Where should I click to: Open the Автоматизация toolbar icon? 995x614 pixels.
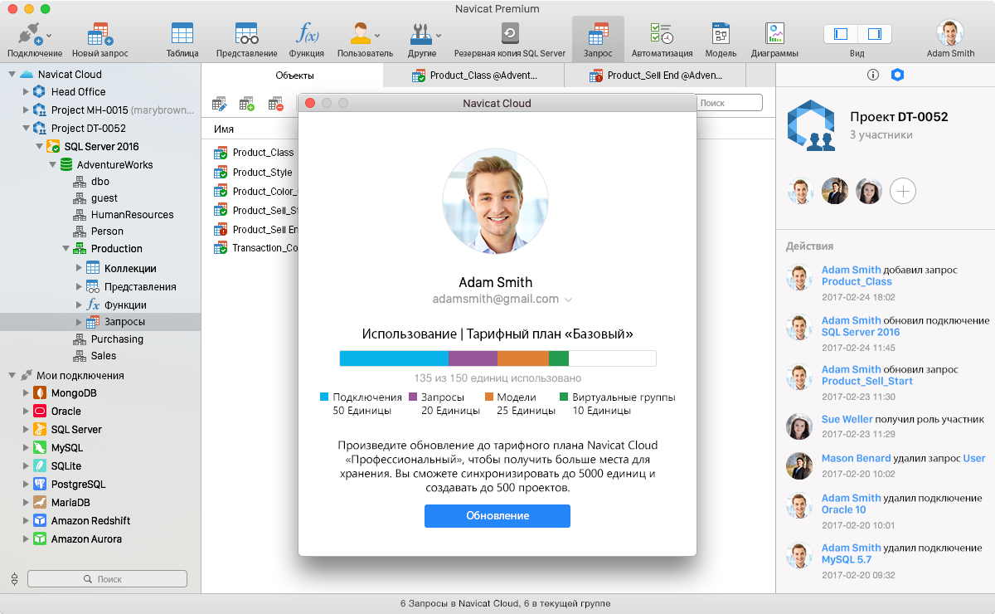[x=662, y=34]
